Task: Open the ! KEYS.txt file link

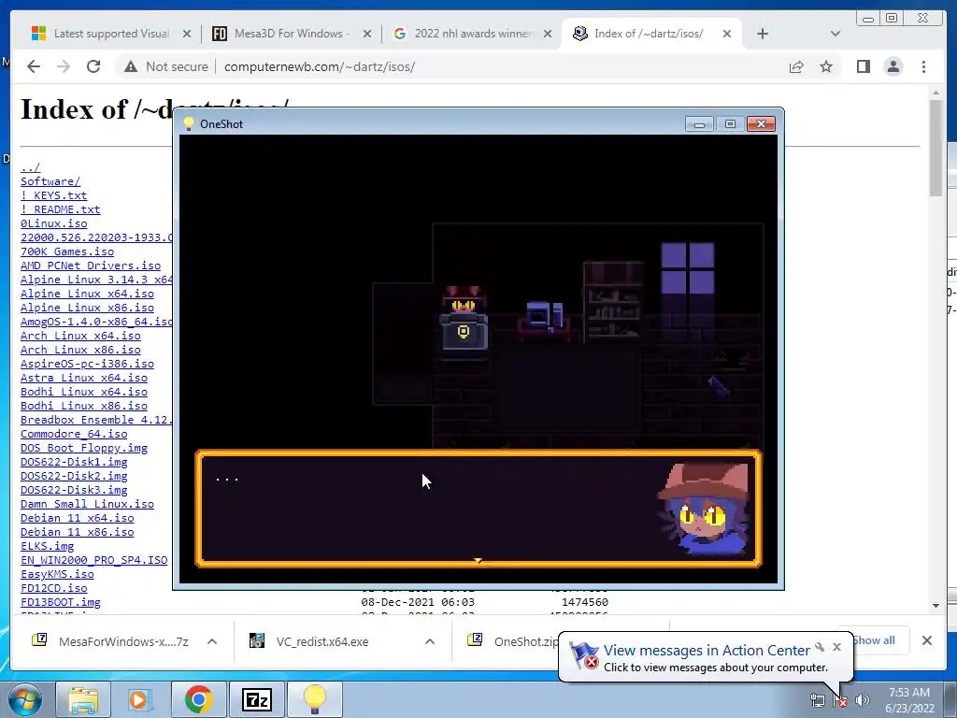Action: (x=53, y=195)
